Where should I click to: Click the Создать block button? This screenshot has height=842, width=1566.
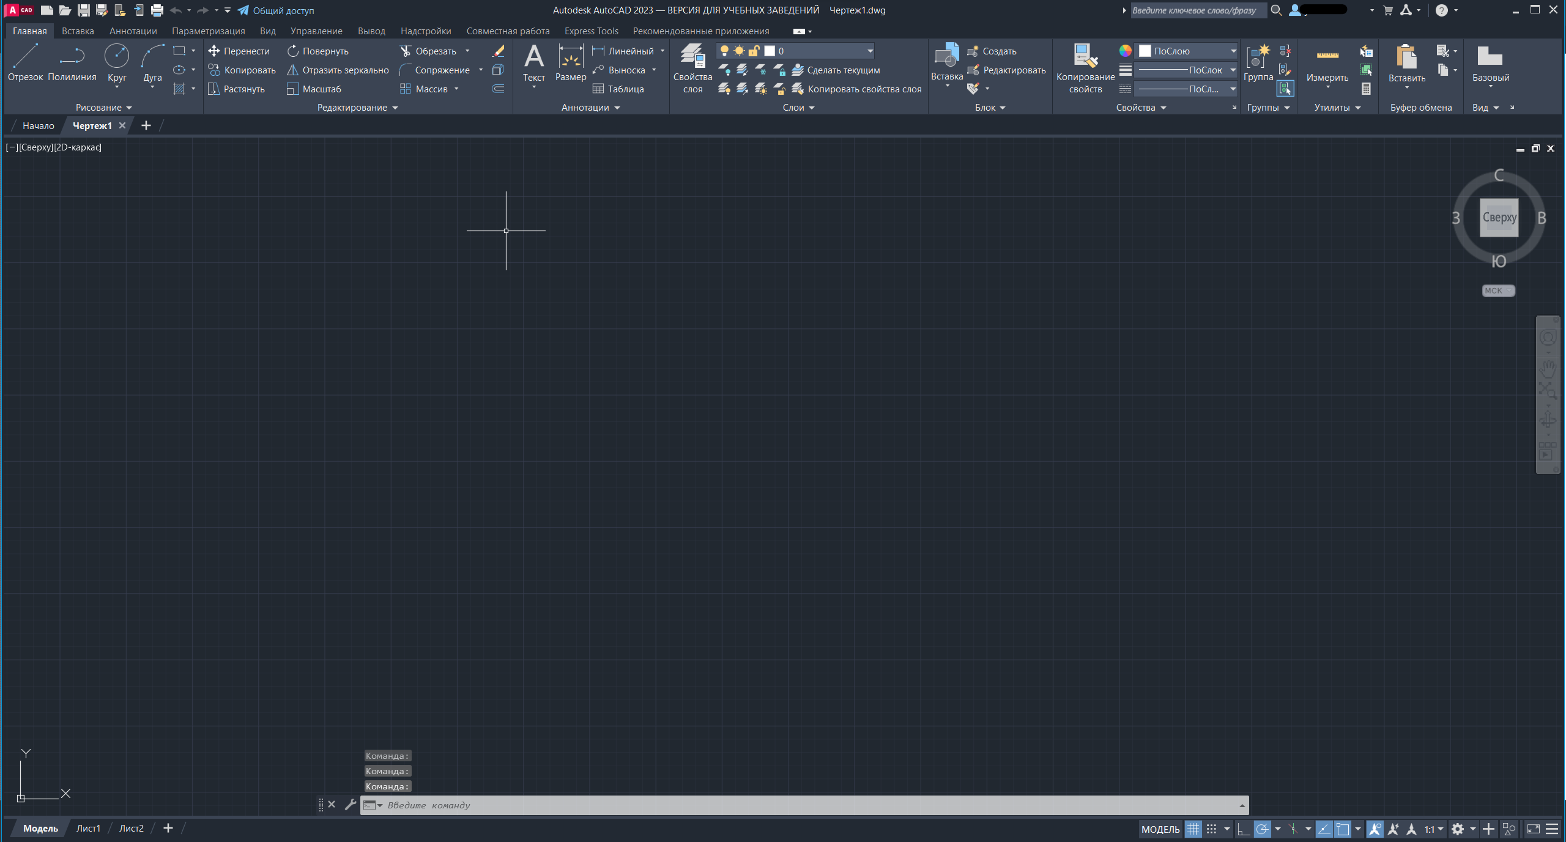(992, 51)
